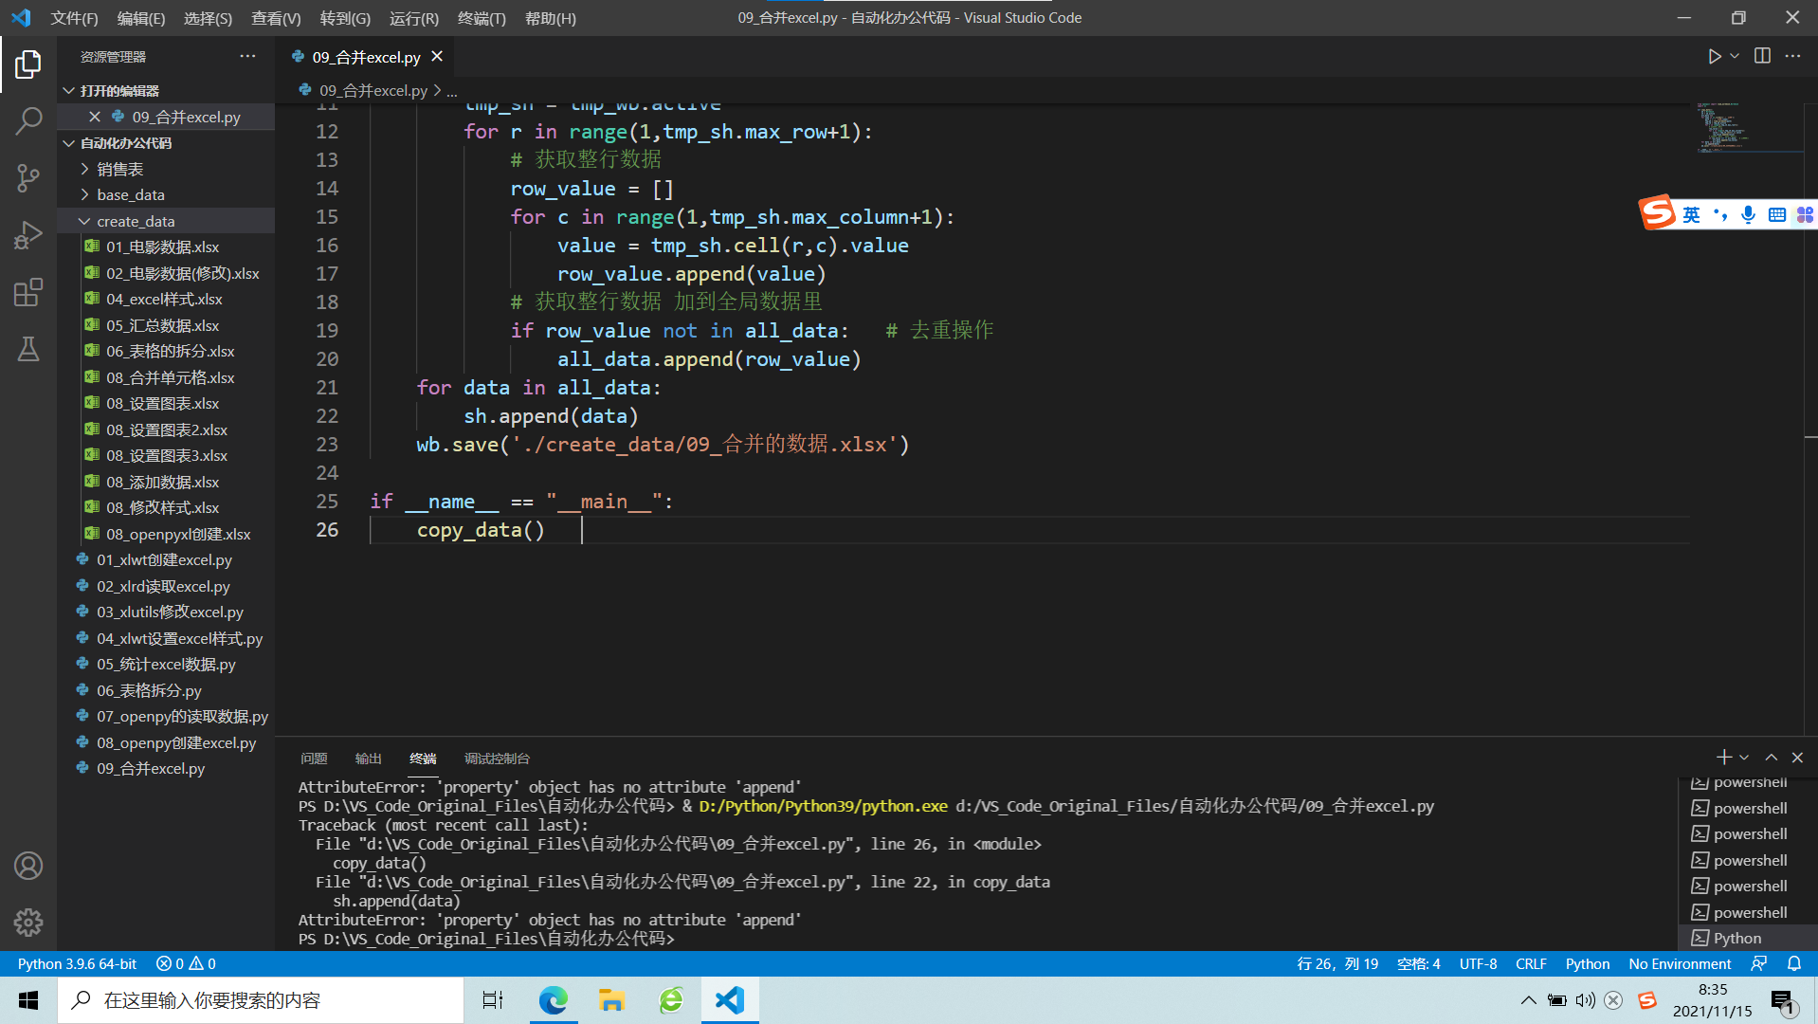The height and width of the screenshot is (1024, 1818).
Task: Change end of line sequence CRLF
Action: click(1531, 963)
